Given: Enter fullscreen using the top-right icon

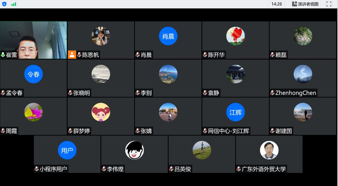Looking at the screenshot, I should tap(329, 4).
